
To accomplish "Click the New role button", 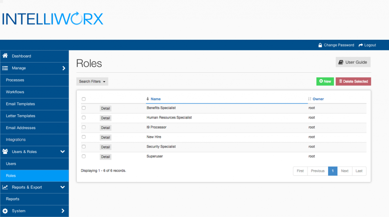I will coord(325,81).
